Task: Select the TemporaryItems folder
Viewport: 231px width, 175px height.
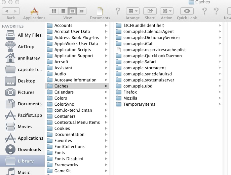Action: pos(168,104)
